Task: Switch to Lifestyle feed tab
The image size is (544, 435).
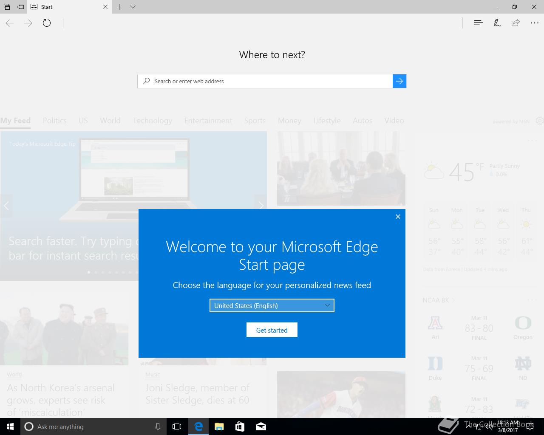Action: (x=327, y=121)
